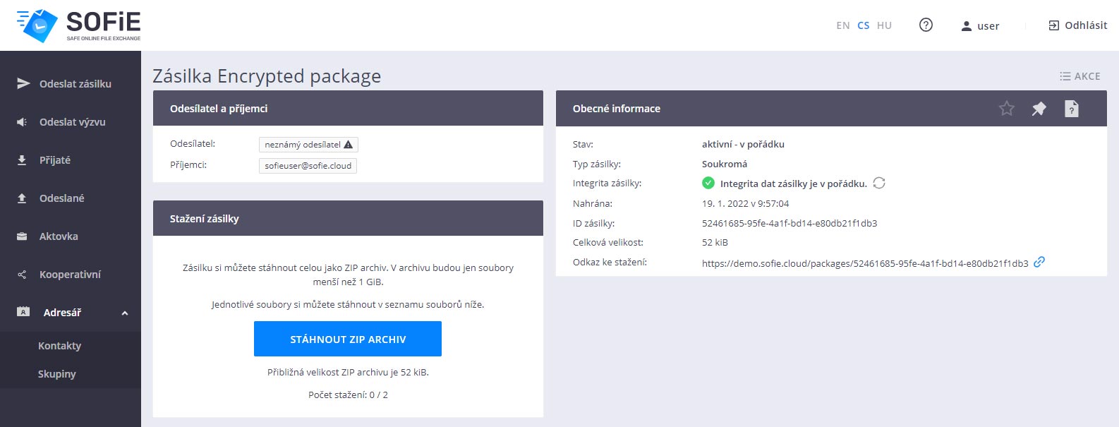The image size is (1119, 427).
Task: Open the user account menu
Action: [980, 26]
